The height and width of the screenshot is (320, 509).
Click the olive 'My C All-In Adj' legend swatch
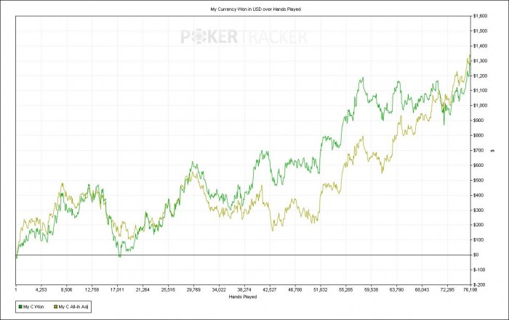[x=56, y=306]
